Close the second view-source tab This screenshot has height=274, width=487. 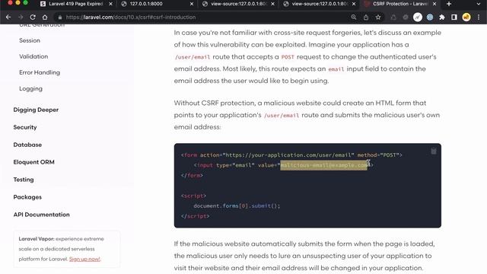354,4
